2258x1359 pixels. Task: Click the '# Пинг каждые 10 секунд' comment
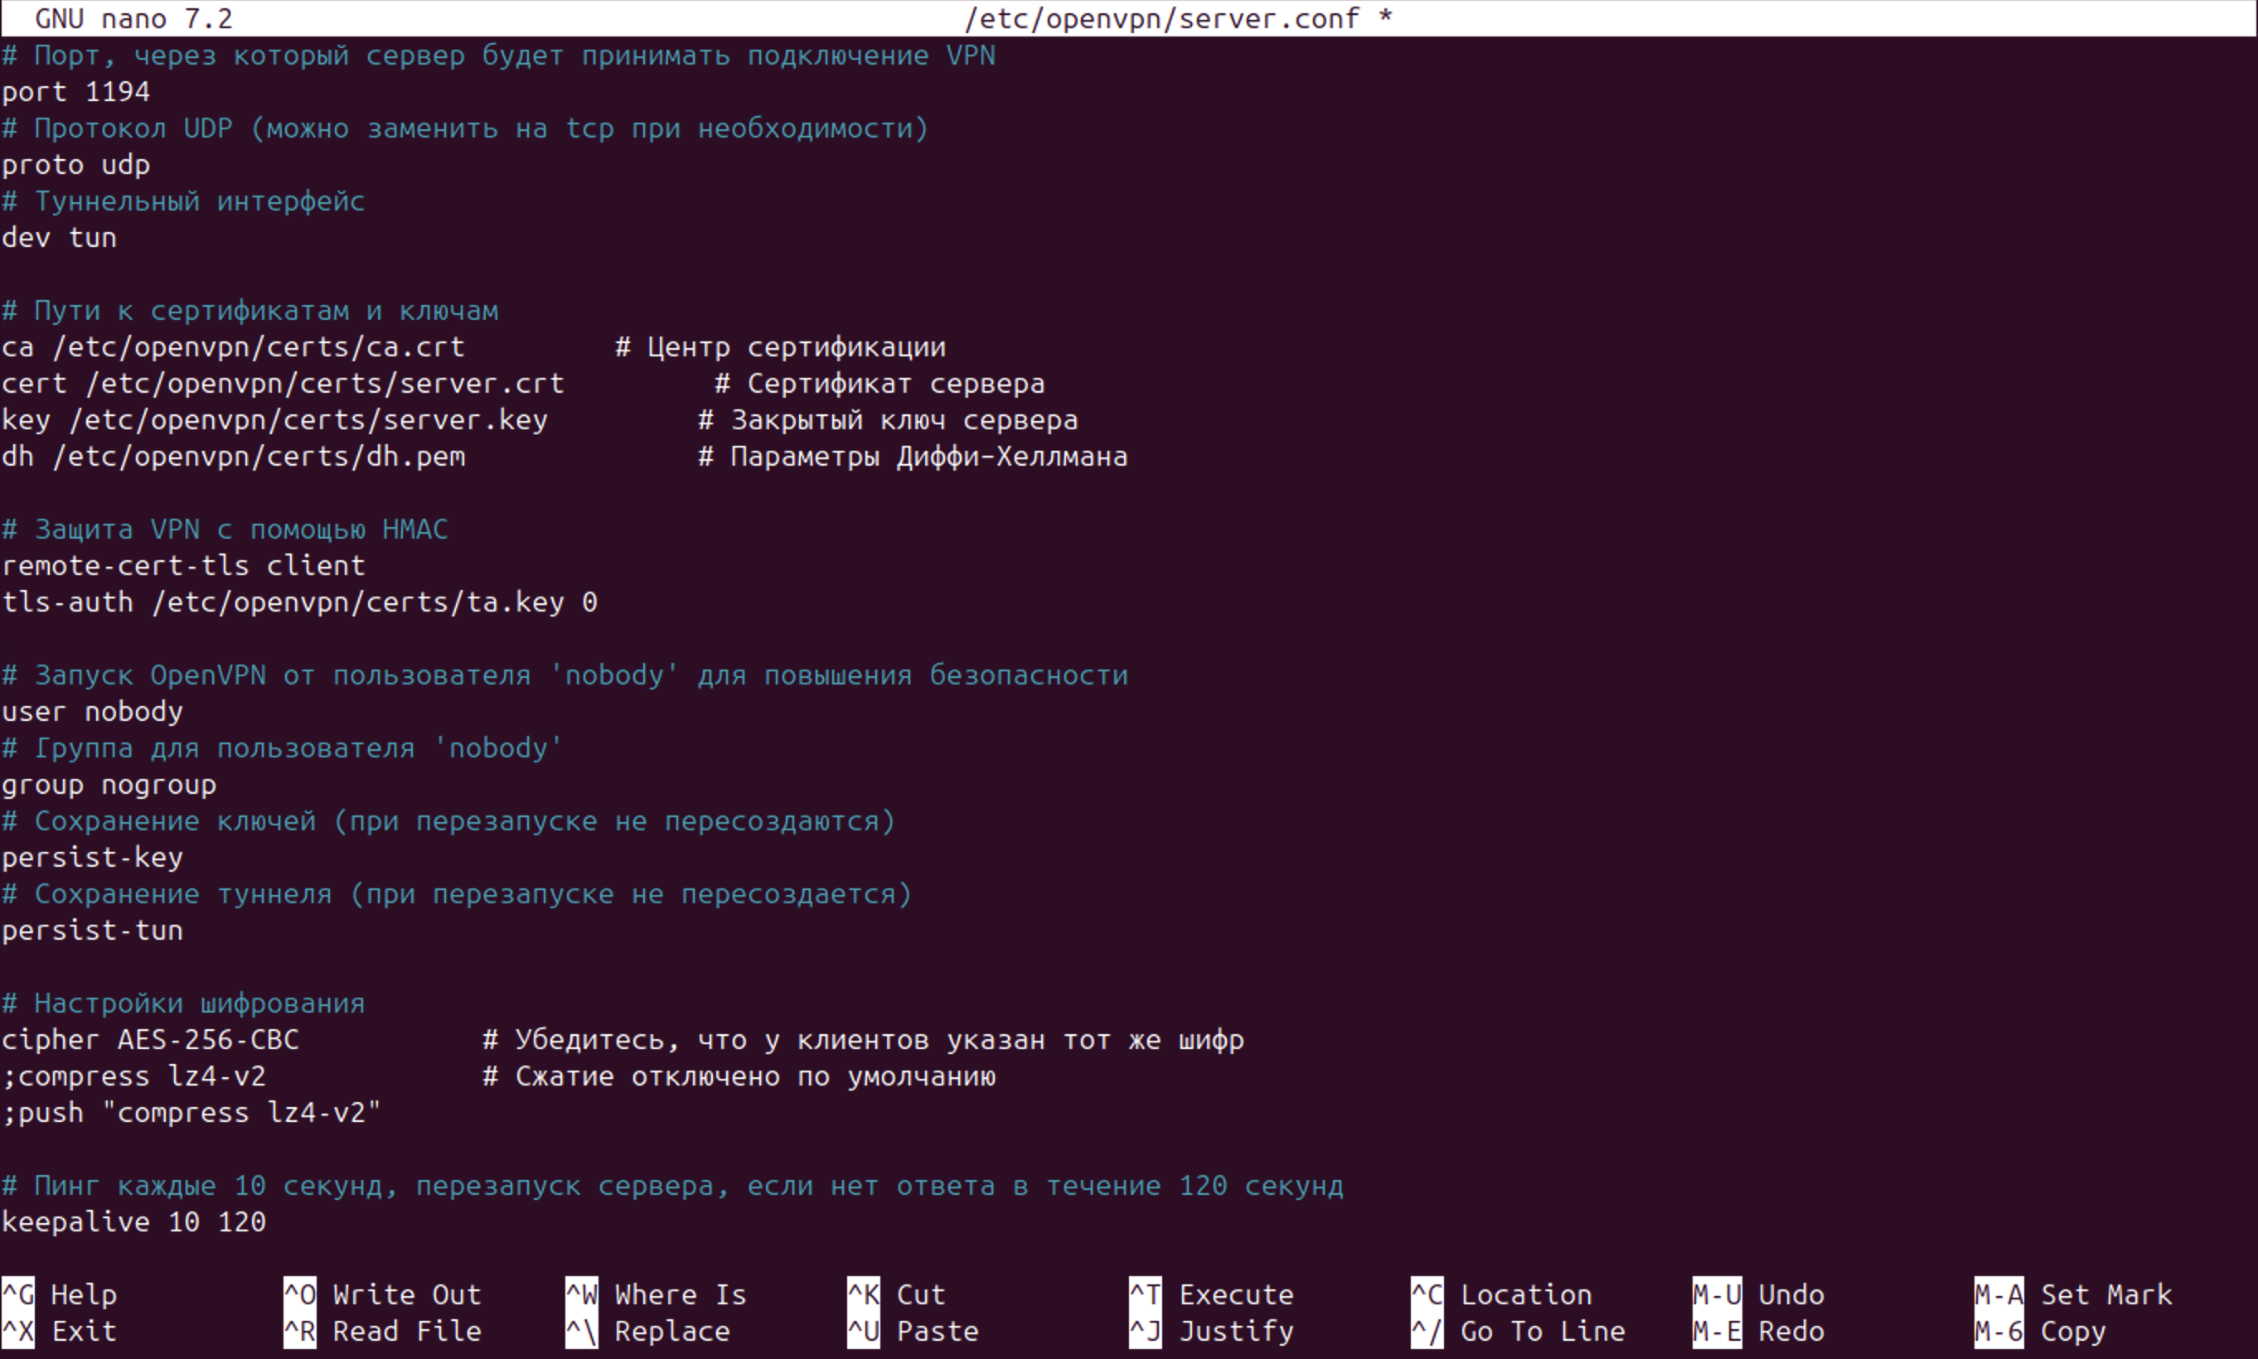pos(672,1185)
